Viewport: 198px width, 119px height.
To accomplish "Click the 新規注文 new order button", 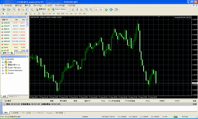I will 41,9.
